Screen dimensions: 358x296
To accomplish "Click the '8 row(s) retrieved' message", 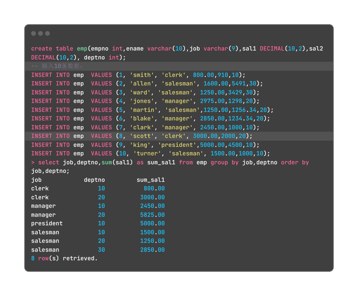I will point(64,258).
